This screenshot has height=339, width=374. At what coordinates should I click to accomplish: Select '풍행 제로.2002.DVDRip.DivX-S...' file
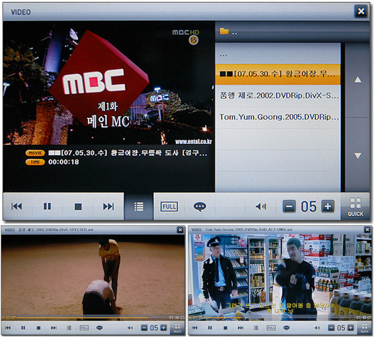[x=278, y=96]
